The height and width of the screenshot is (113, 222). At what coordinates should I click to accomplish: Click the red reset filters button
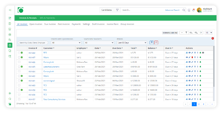pyautogui.click(x=156, y=43)
